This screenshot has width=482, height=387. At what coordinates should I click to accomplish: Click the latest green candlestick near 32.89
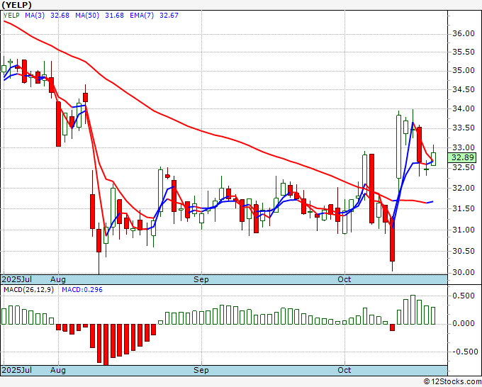[433, 159]
